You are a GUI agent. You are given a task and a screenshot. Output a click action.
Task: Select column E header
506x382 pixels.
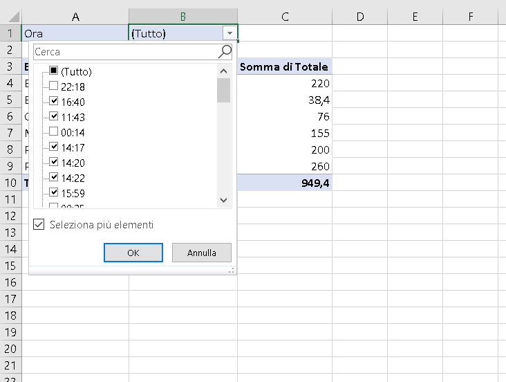(x=415, y=17)
